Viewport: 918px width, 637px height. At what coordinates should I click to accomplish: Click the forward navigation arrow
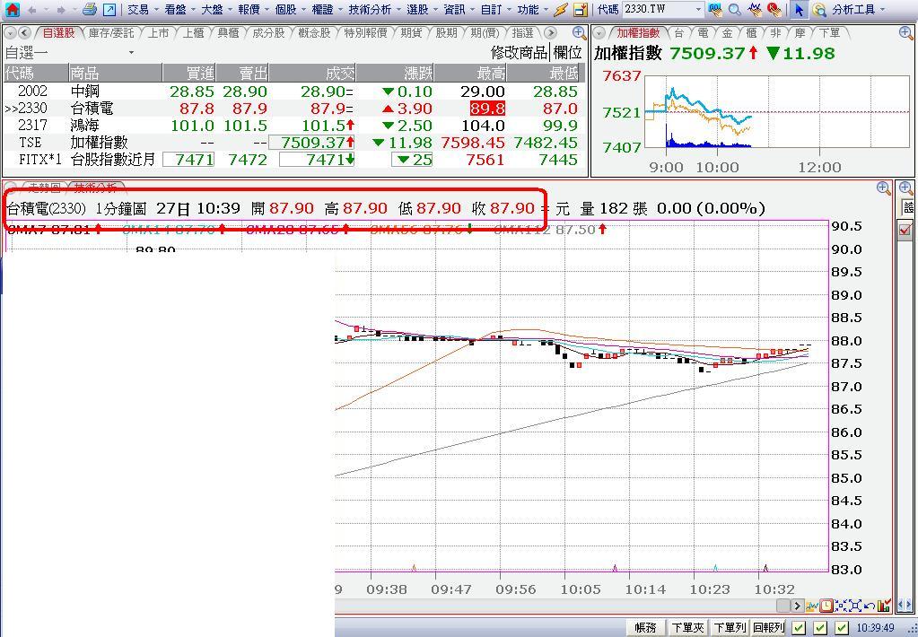60,10
